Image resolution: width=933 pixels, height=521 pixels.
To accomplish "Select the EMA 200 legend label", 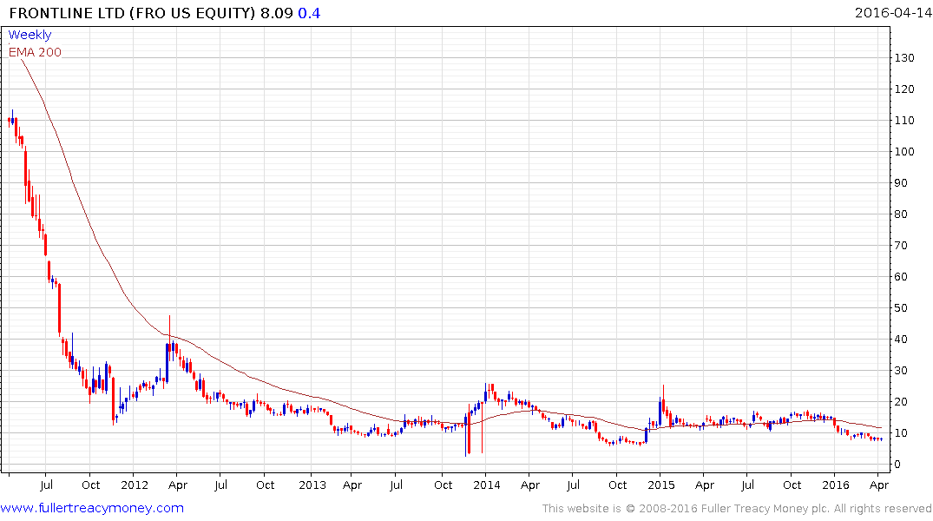I will click(35, 52).
